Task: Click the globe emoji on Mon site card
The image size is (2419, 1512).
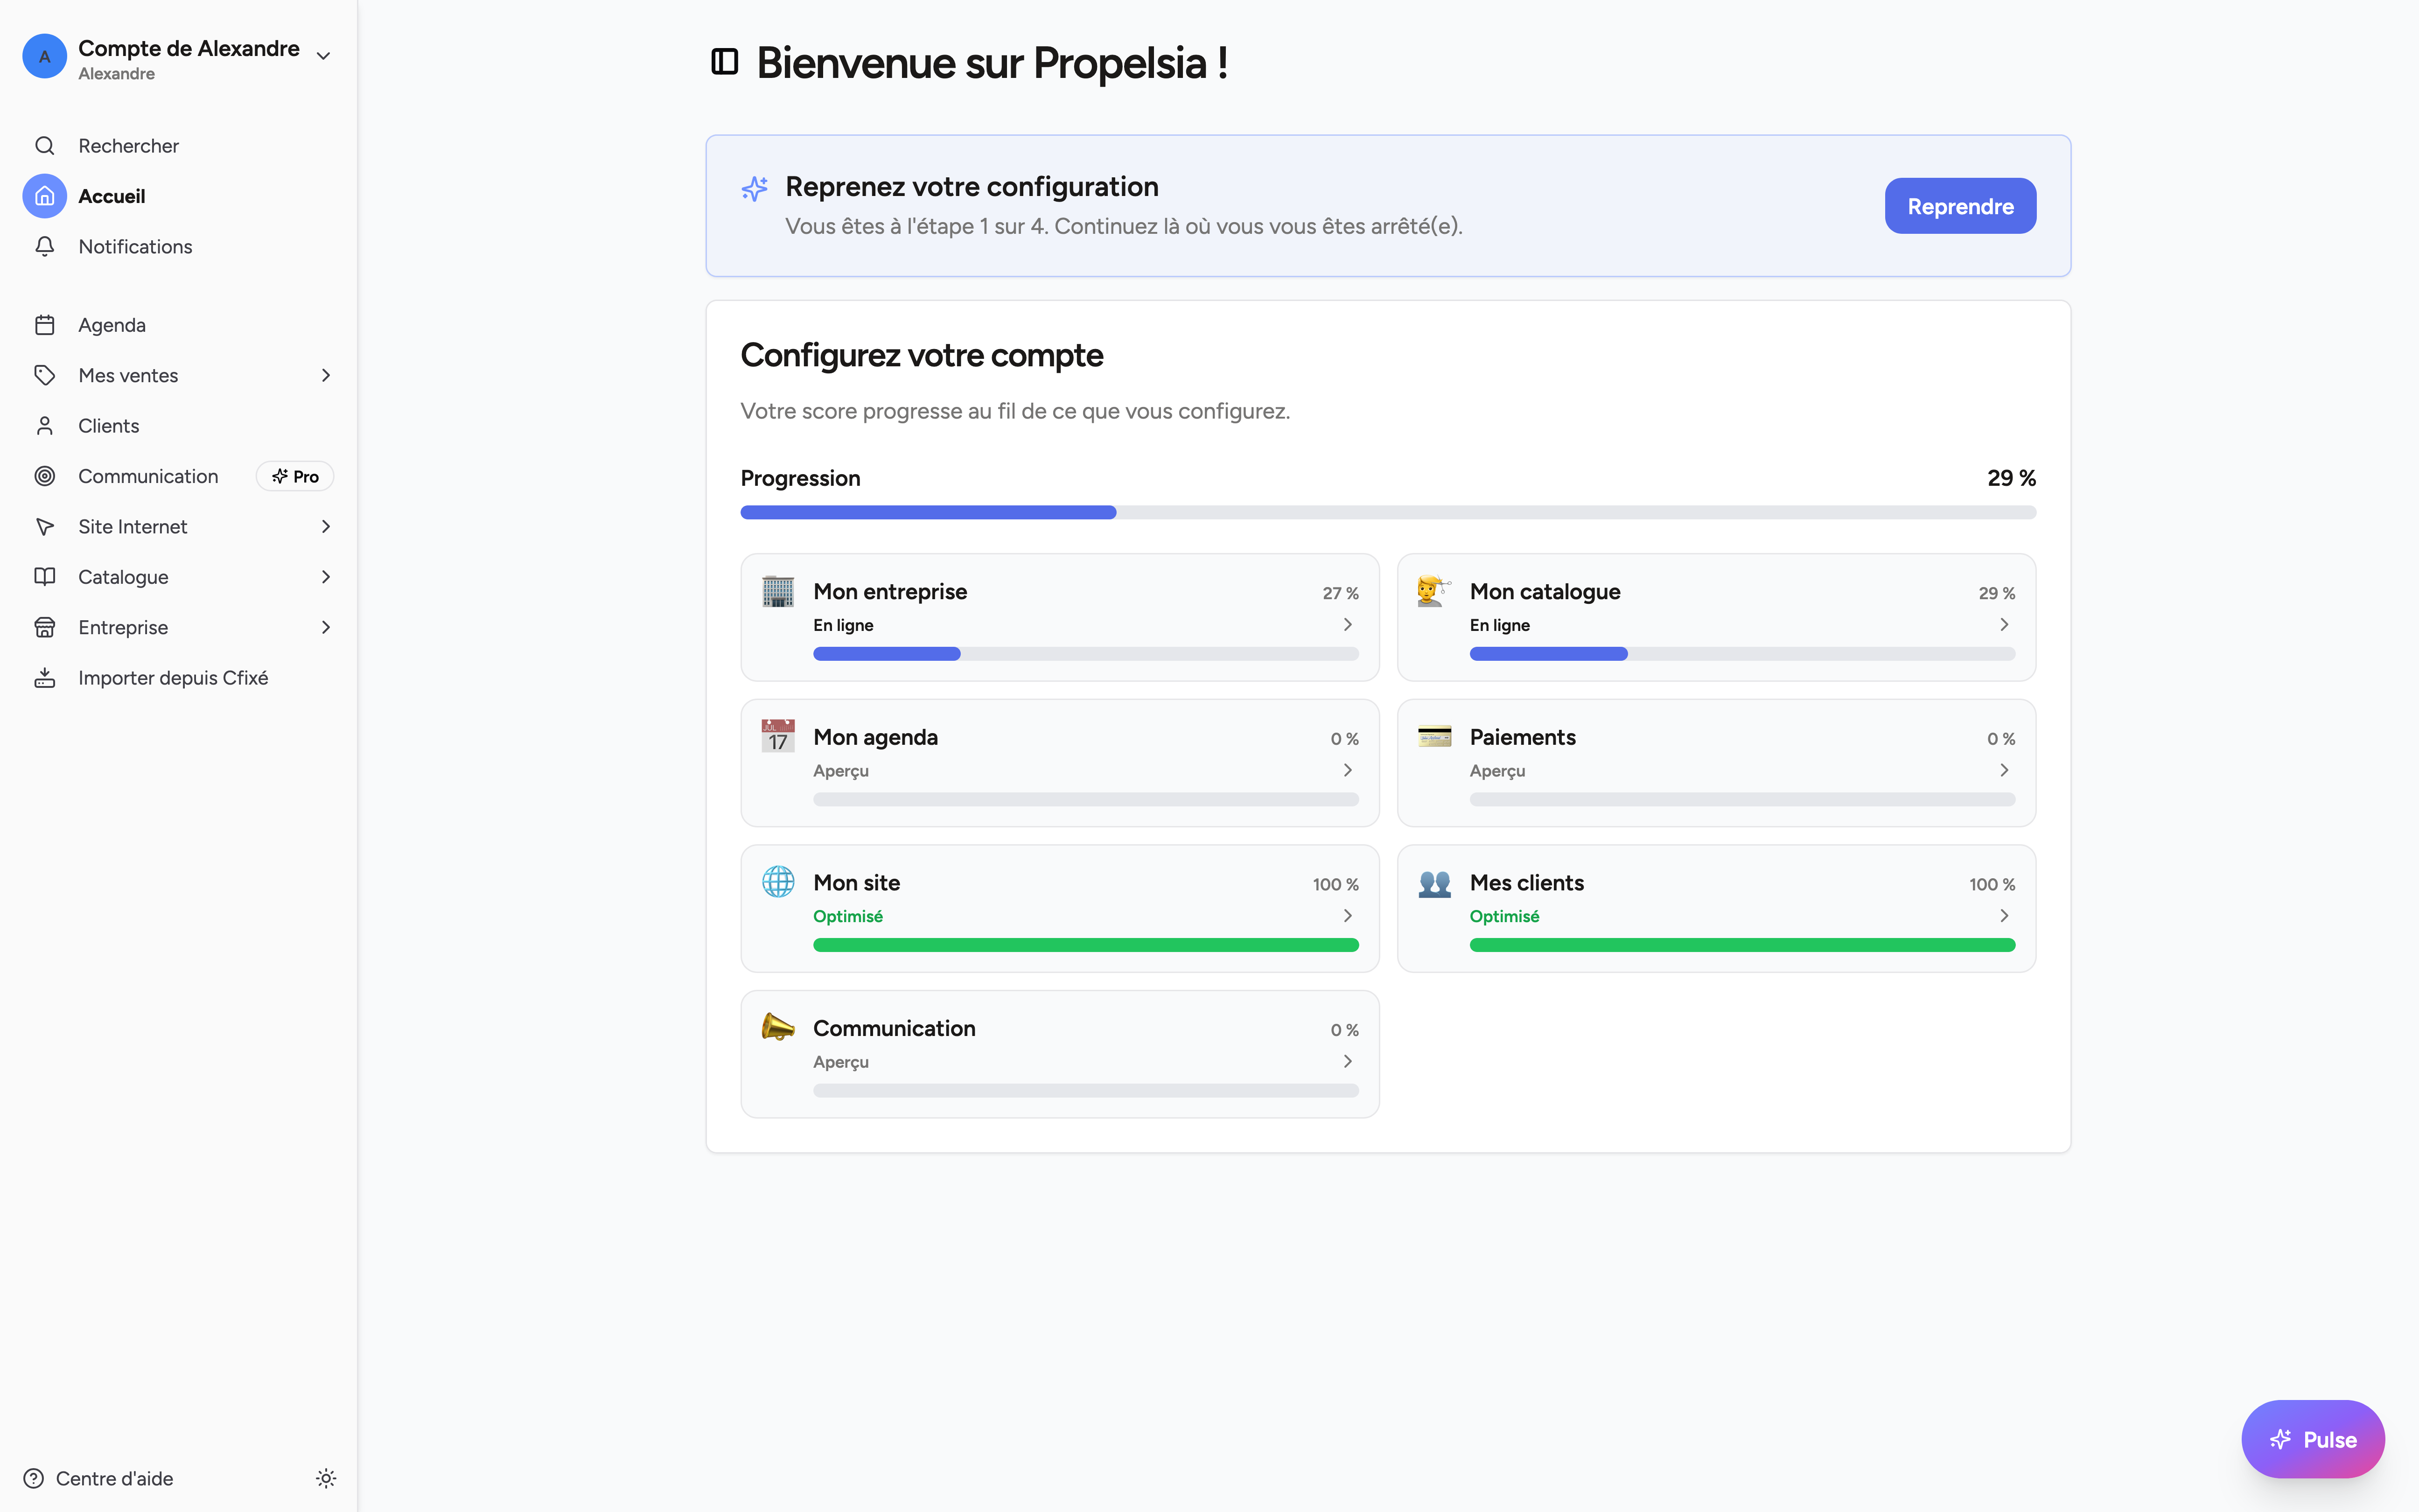Action: click(778, 882)
